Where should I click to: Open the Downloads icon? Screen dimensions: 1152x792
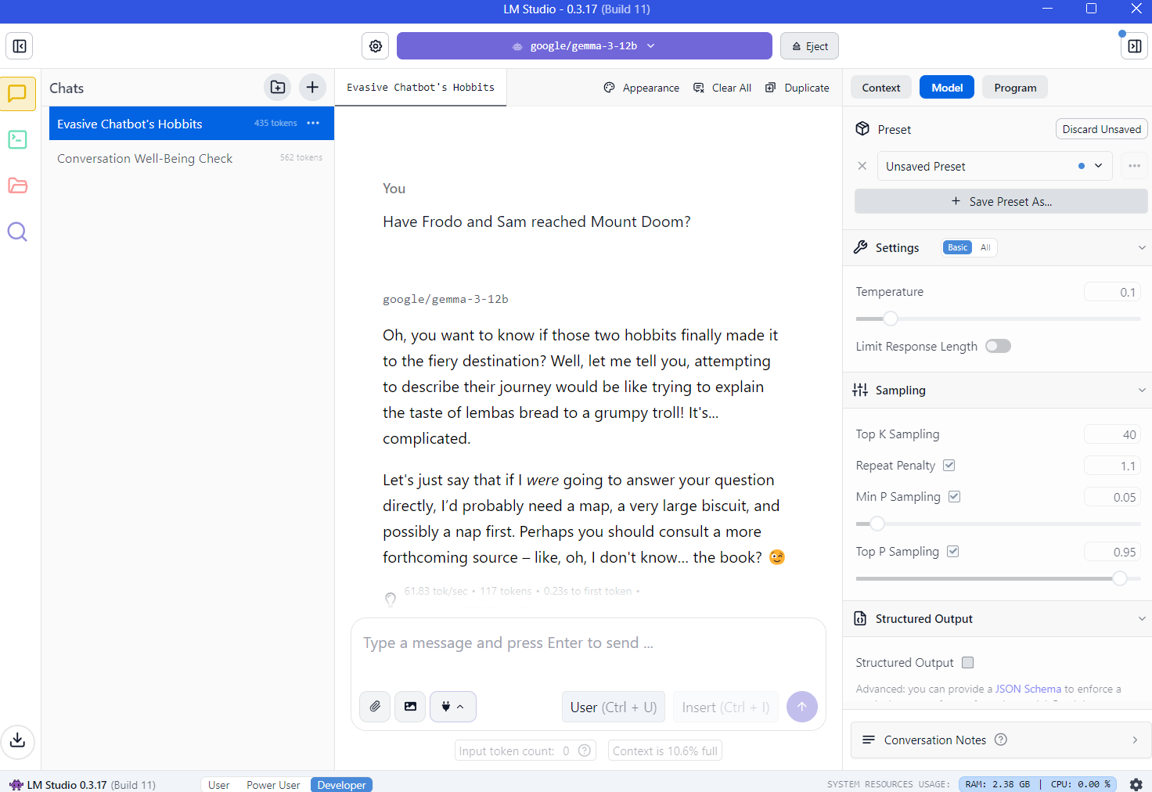tap(17, 740)
